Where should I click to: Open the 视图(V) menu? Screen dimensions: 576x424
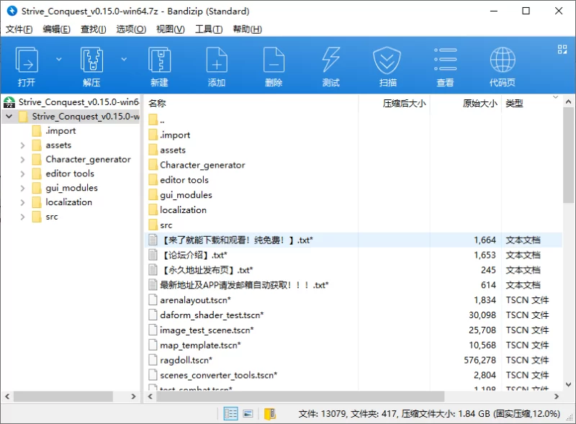click(171, 29)
